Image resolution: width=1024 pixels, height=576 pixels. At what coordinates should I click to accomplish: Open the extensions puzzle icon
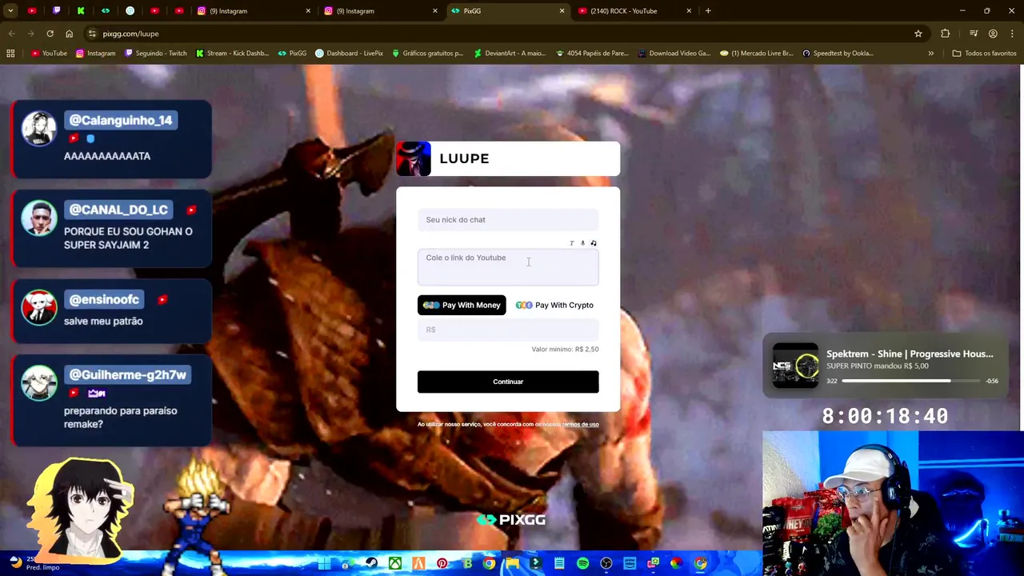[946, 34]
